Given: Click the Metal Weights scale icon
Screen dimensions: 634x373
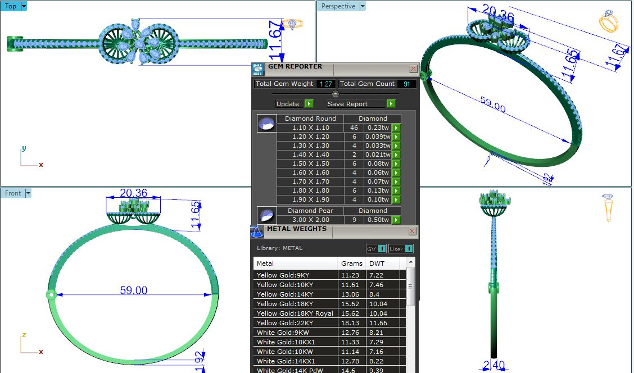Looking at the screenshot, I should pyautogui.click(x=257, y=231).
